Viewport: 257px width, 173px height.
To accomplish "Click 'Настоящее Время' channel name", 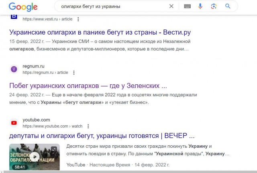I will (110, 165).
